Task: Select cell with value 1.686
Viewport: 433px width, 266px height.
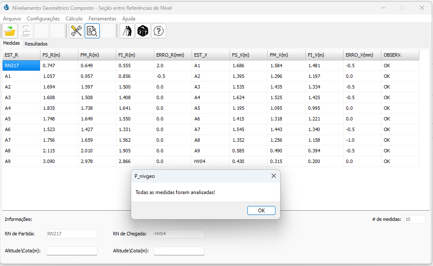Action: (249, 66)
